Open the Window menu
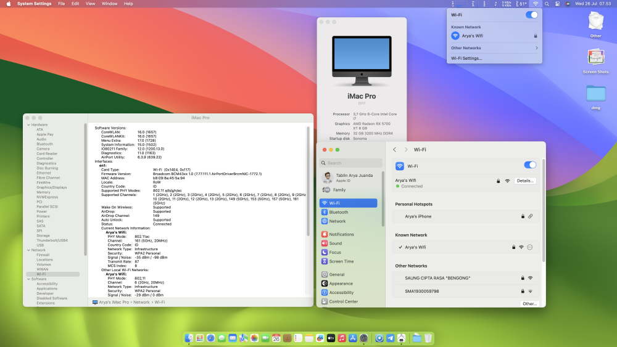 pyautogui.click(x=109, y=4)
